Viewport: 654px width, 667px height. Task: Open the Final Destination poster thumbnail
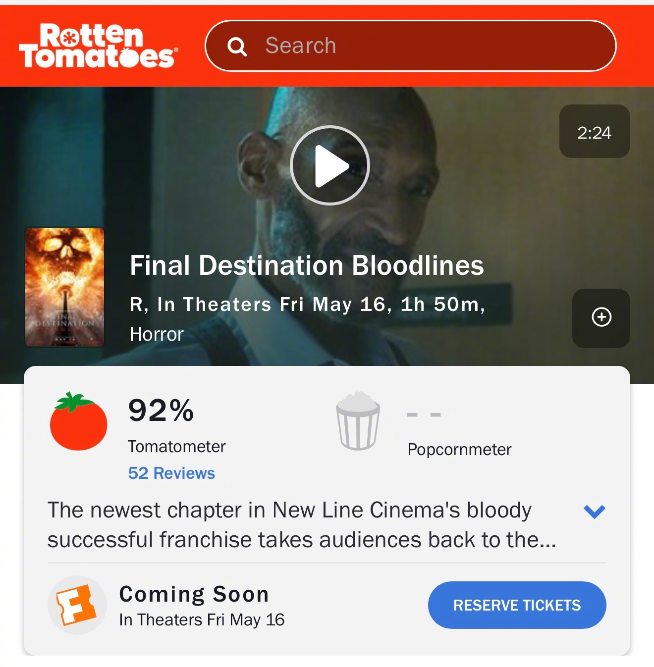coord(64,287)
